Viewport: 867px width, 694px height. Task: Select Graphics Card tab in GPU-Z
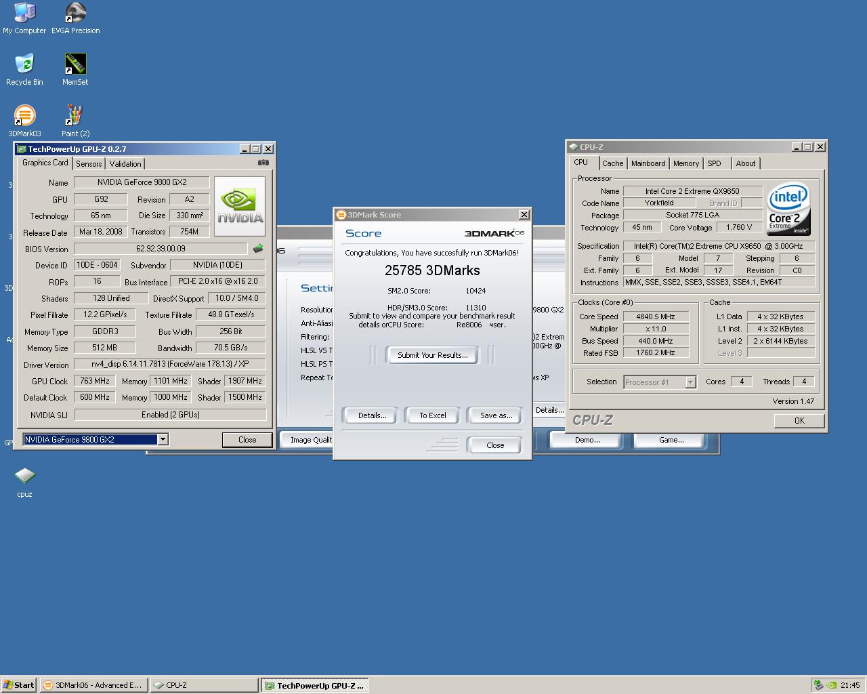[45, 163]
